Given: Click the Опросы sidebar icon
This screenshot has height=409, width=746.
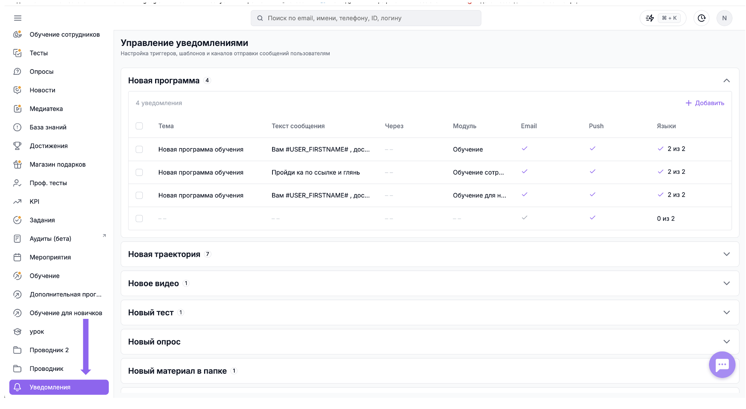Looking at the screenshot, I should point(18,71).
